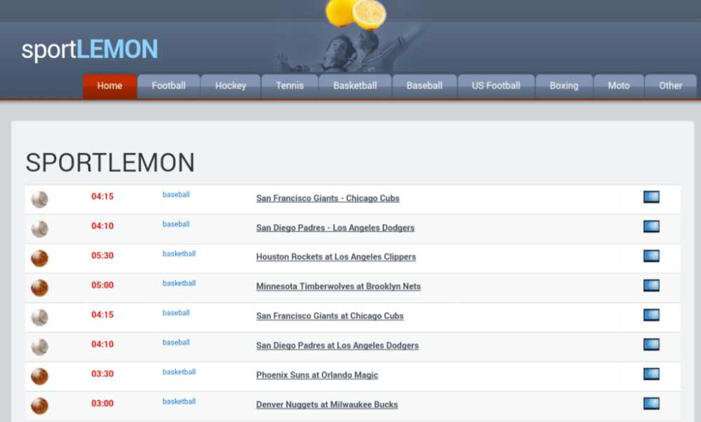
Task: Open the TV stream icon for San Francisco Giants - Chicago Cubs
Action: [x=651, y=197]
